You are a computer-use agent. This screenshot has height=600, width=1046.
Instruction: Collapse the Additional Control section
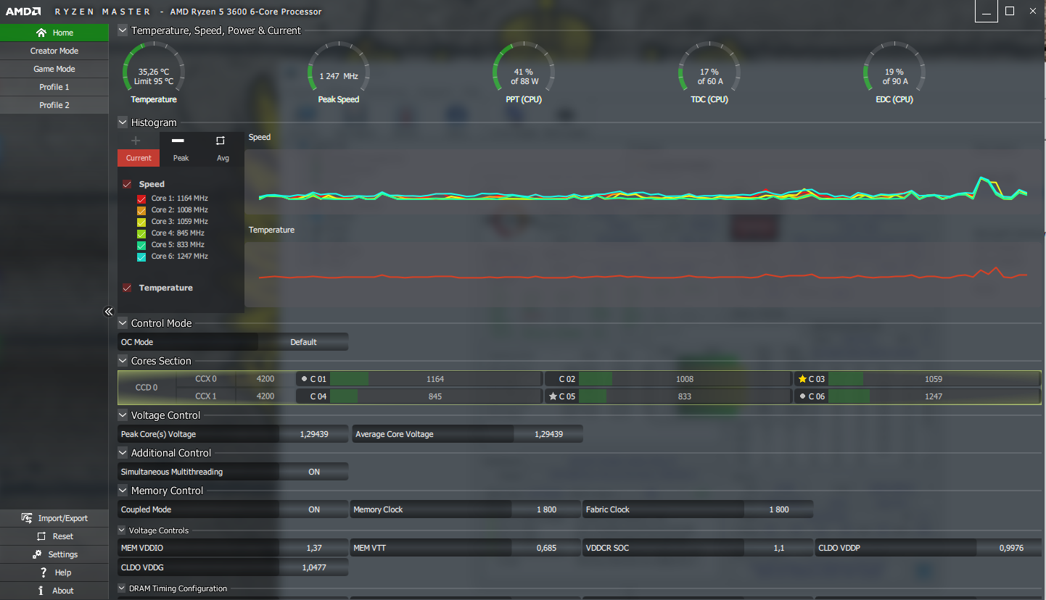coord(123,453)
